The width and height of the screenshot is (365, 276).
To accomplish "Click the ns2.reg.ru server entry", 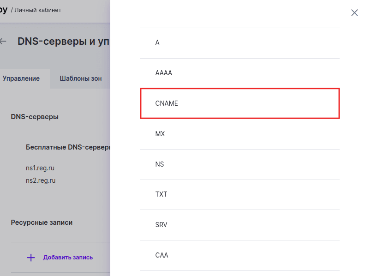I will (x=41, y=180).
